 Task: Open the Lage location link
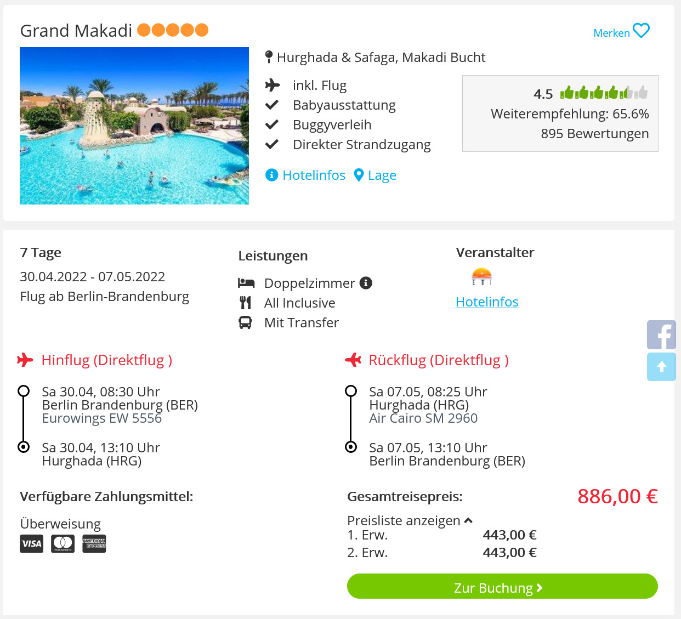point(382,175)
